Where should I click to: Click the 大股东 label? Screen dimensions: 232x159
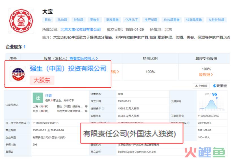(42, 80)
